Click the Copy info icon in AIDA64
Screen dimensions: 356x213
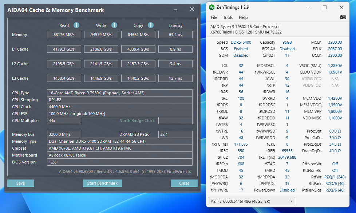click(x=151, y=25)
